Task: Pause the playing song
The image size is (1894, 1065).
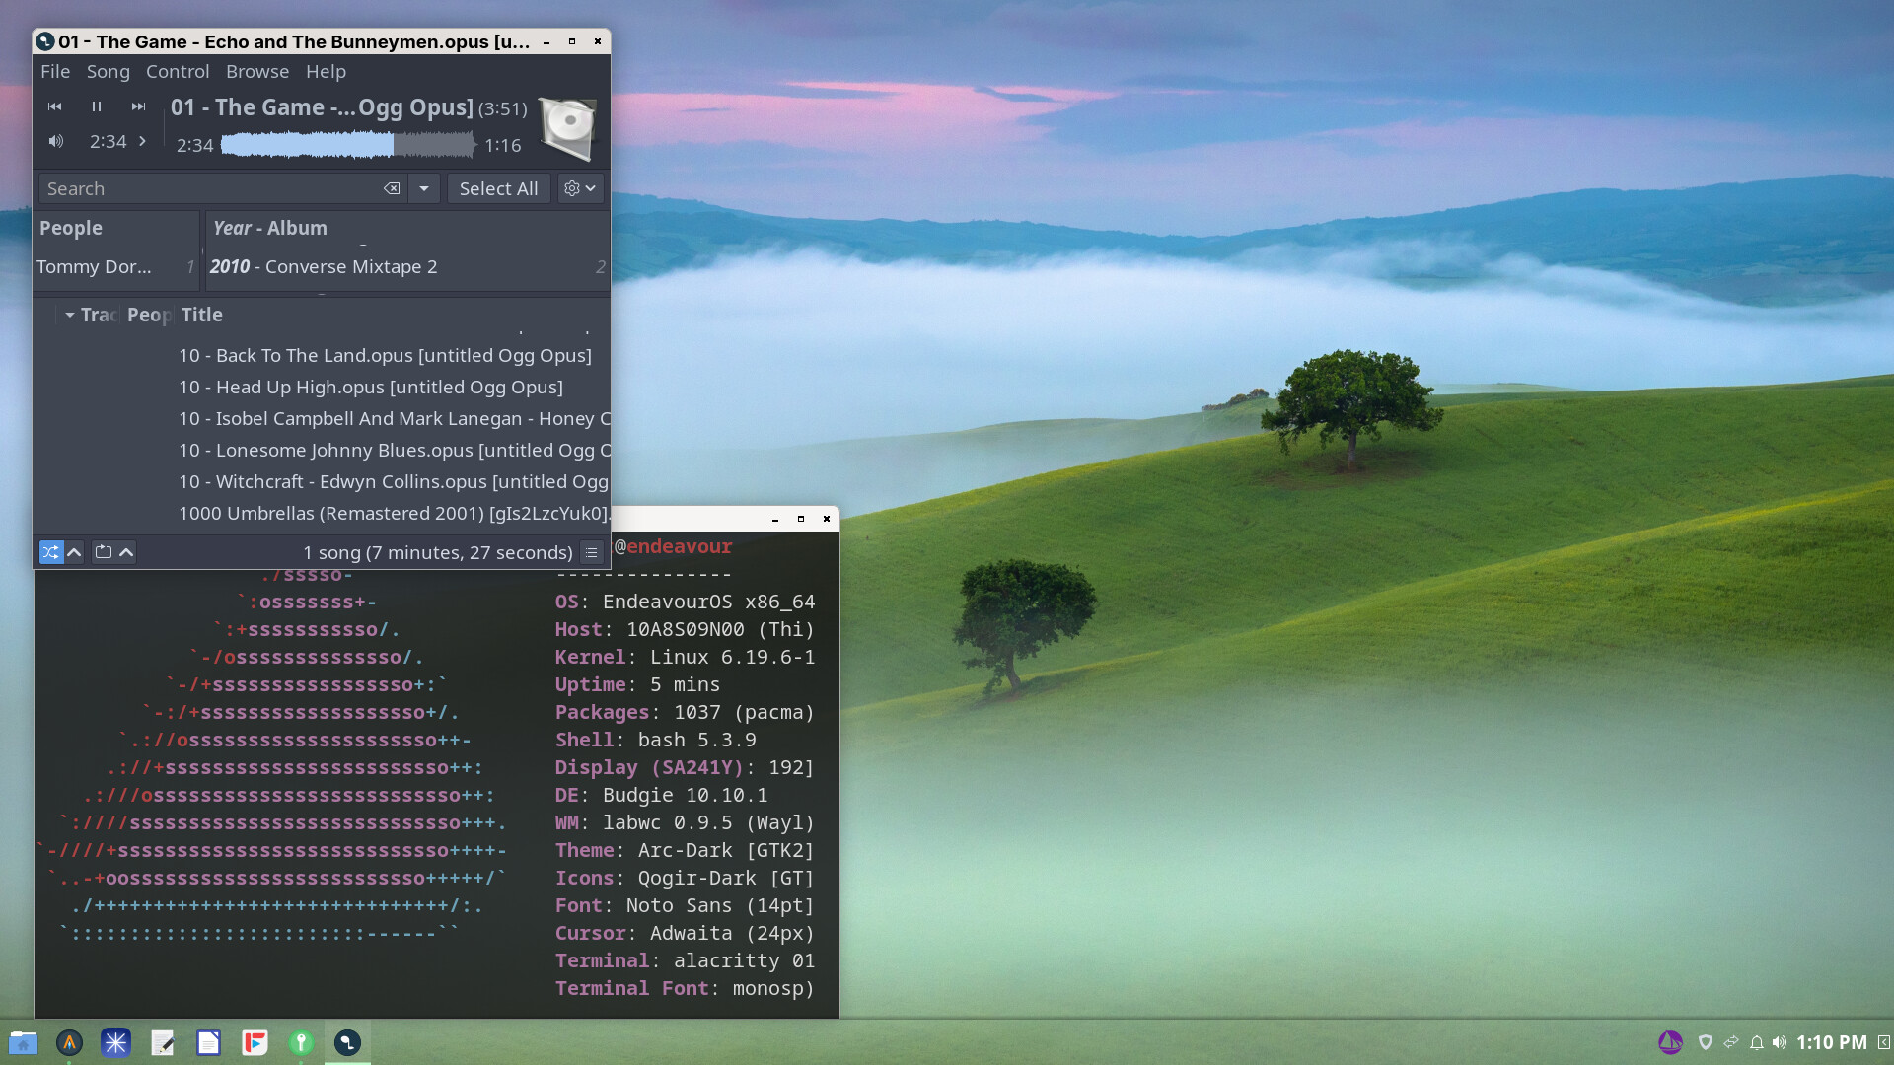Action: pyautogui.click(x=97, y=106)
